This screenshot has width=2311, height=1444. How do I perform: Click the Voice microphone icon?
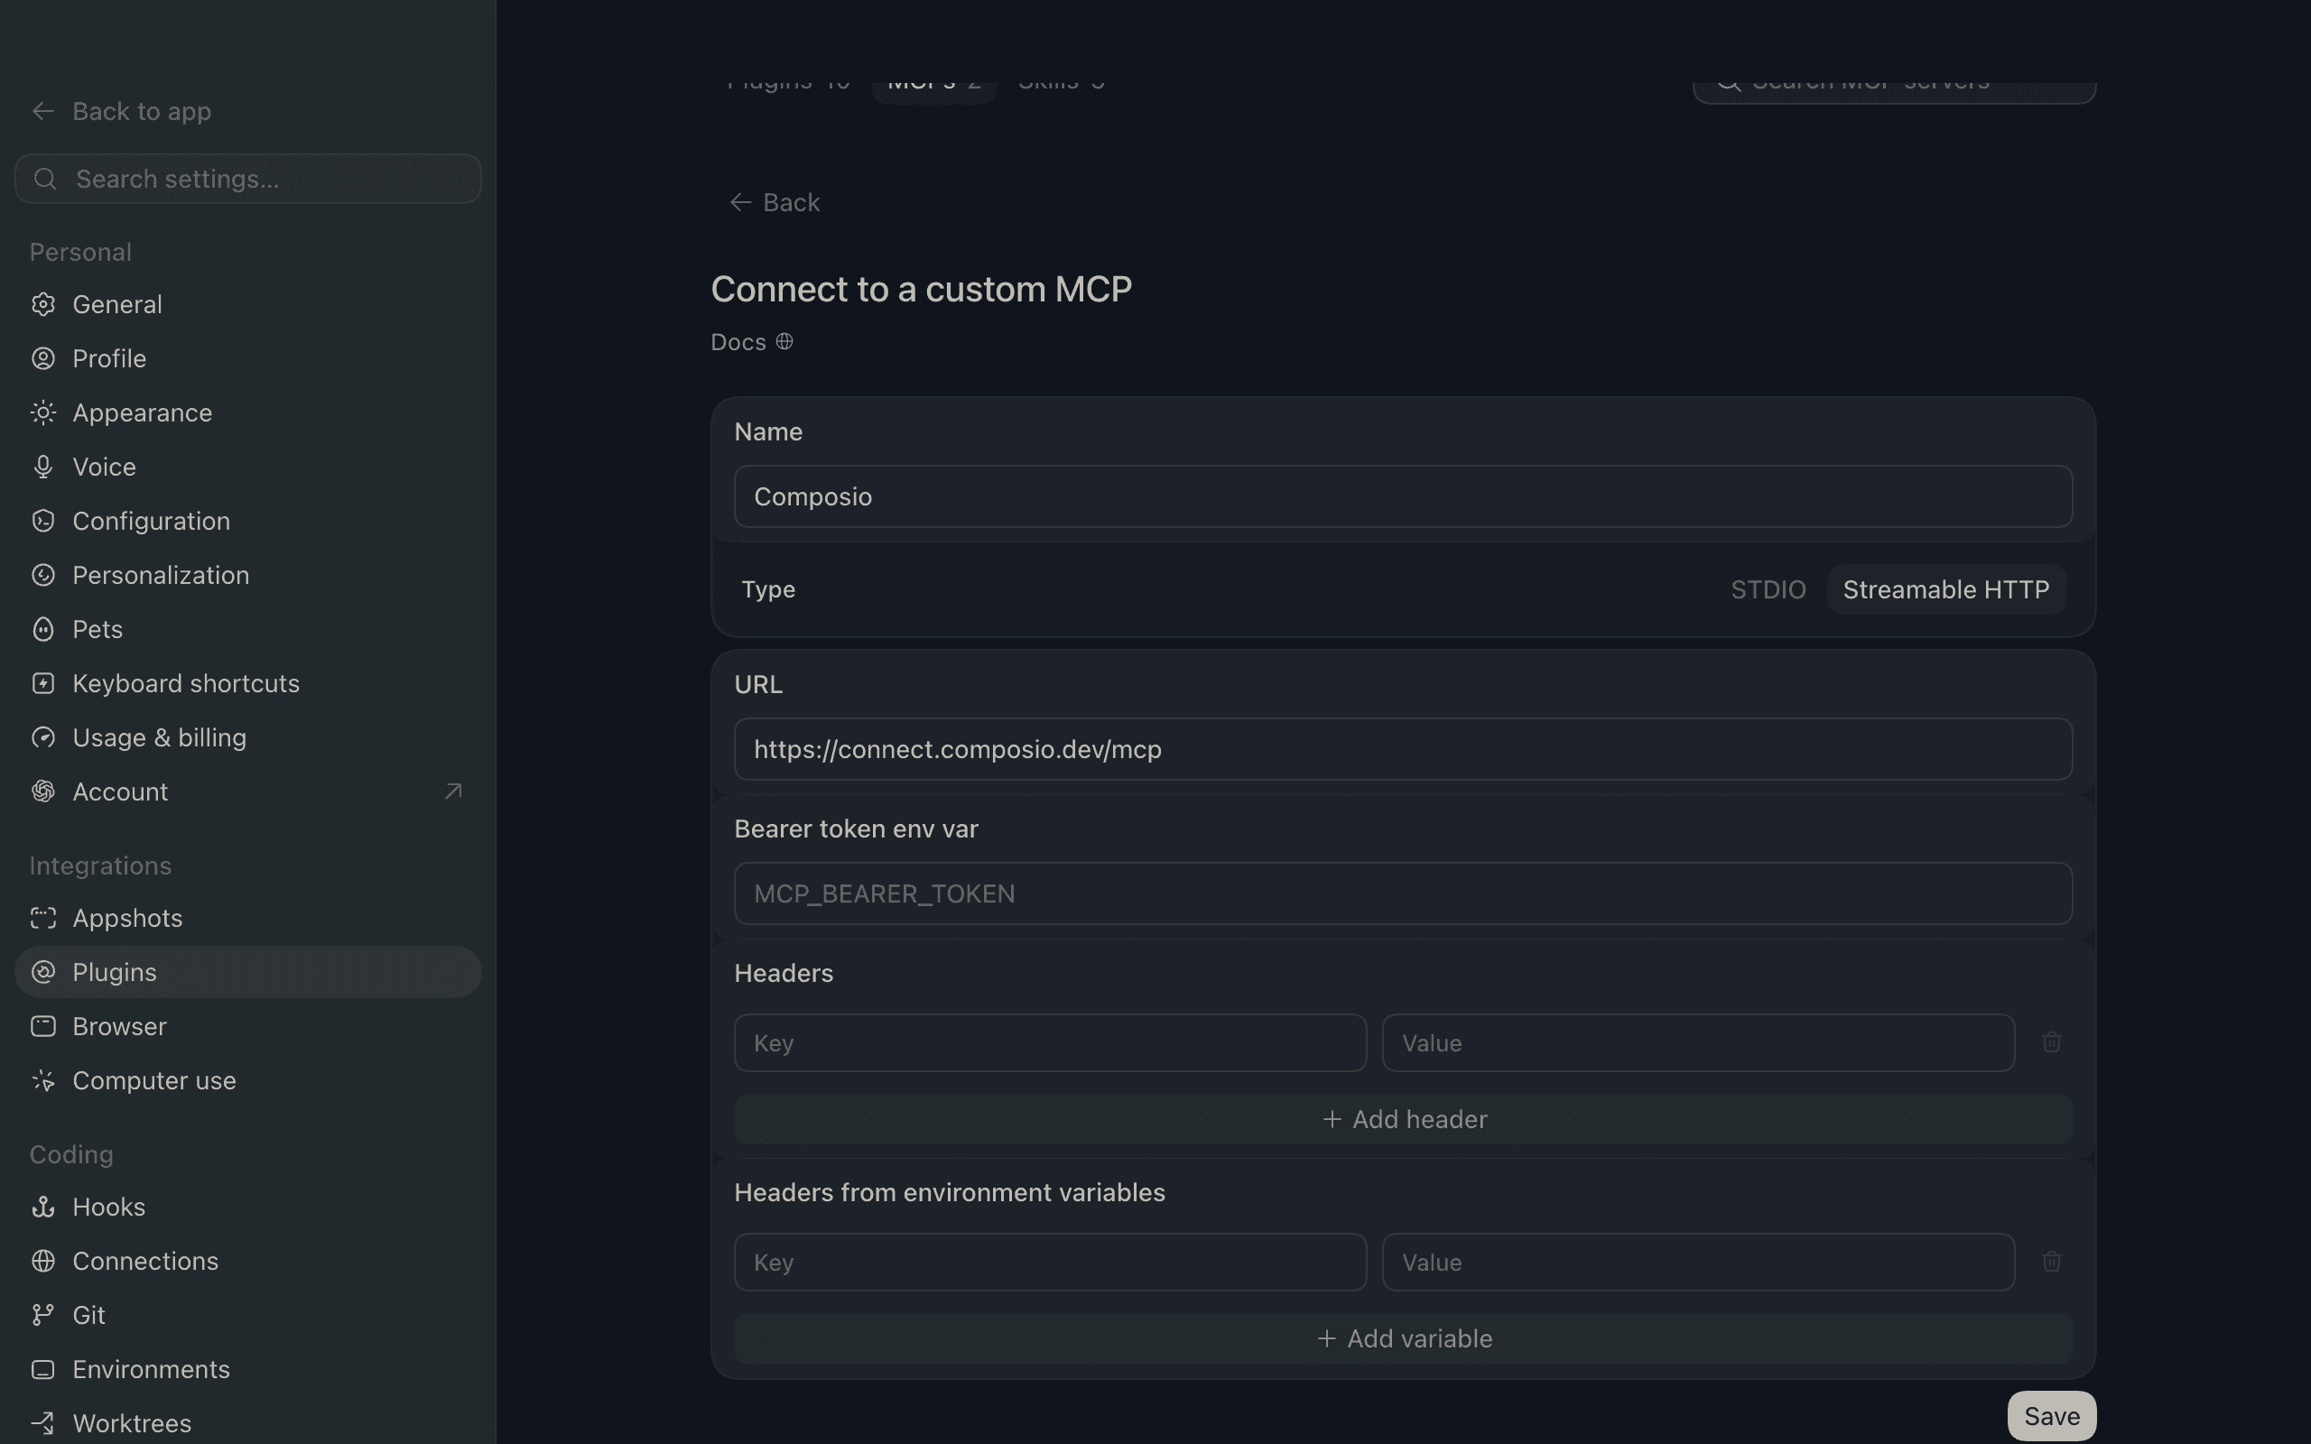point(43,467)
